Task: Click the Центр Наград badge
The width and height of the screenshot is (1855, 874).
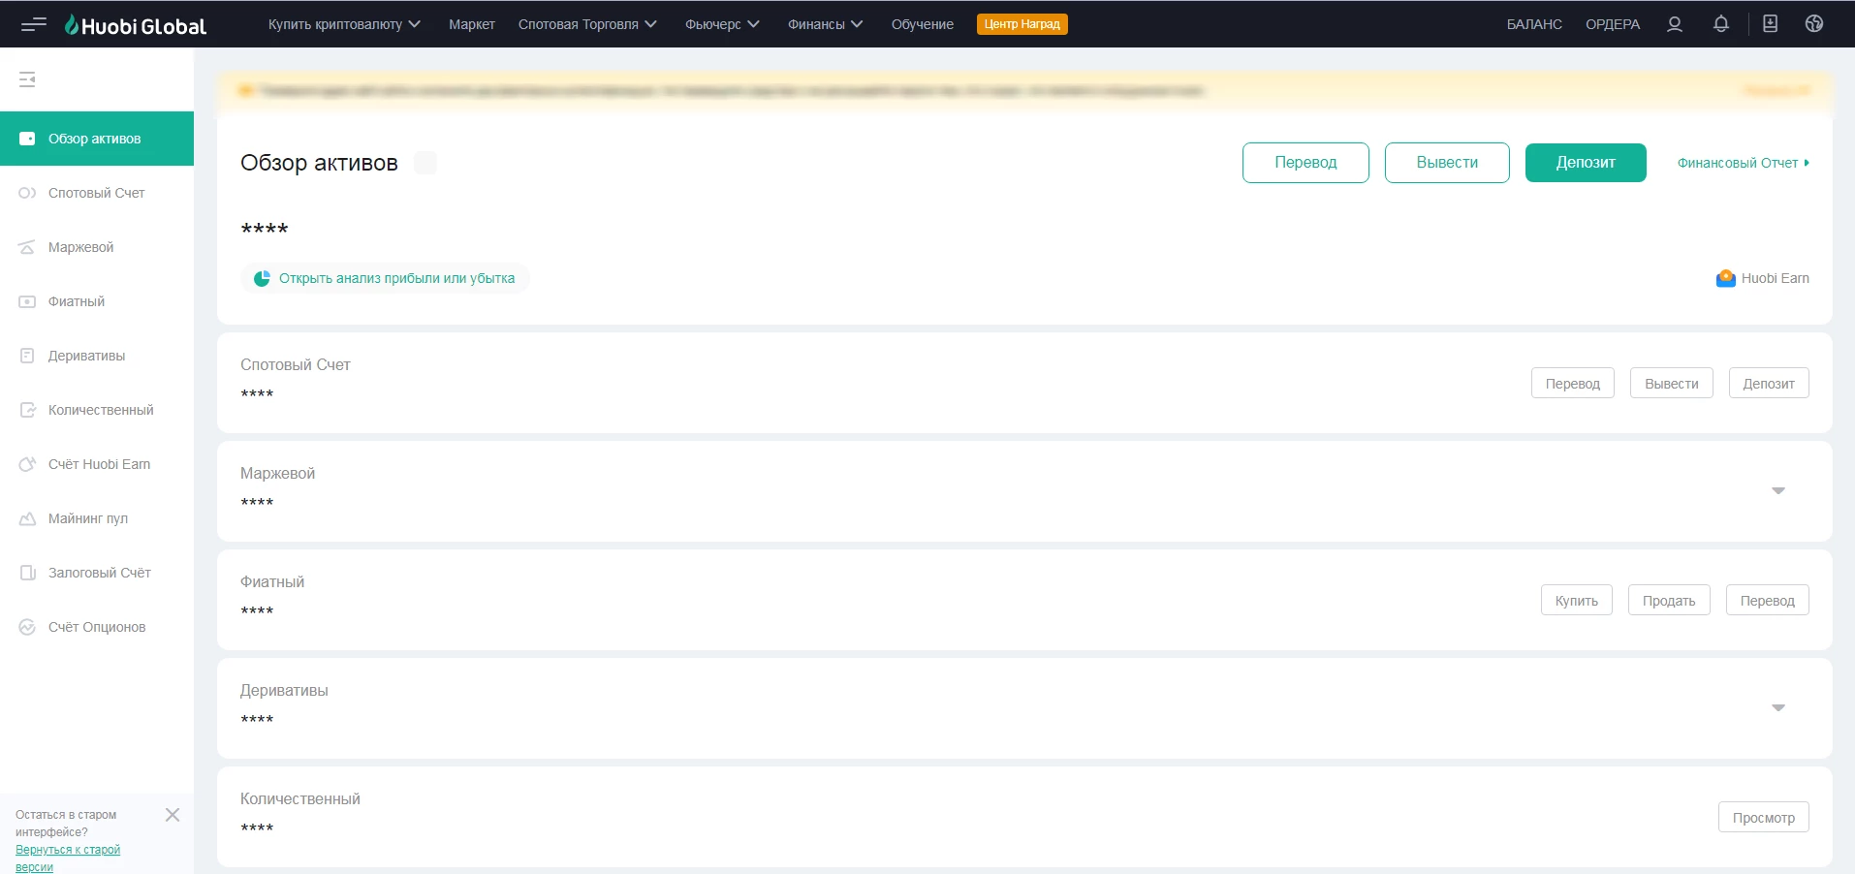Action: (x=1022, y=24)
